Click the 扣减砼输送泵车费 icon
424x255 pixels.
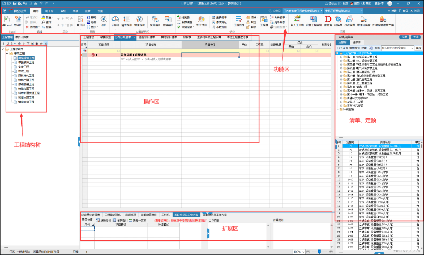383,19
